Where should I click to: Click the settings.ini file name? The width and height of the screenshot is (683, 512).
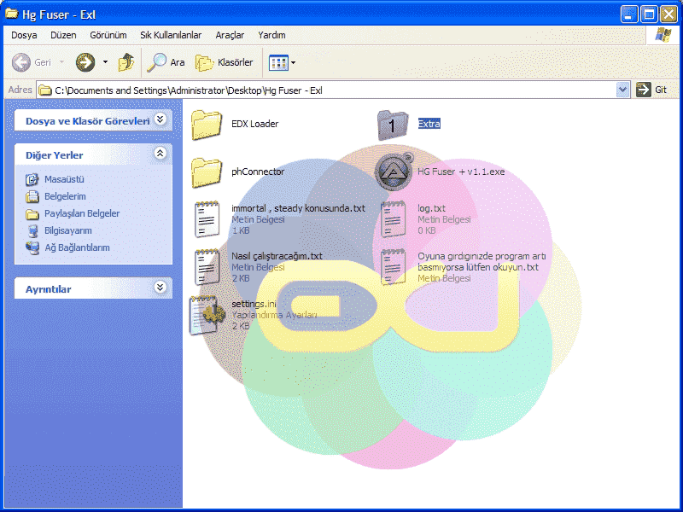click(254, 304)
